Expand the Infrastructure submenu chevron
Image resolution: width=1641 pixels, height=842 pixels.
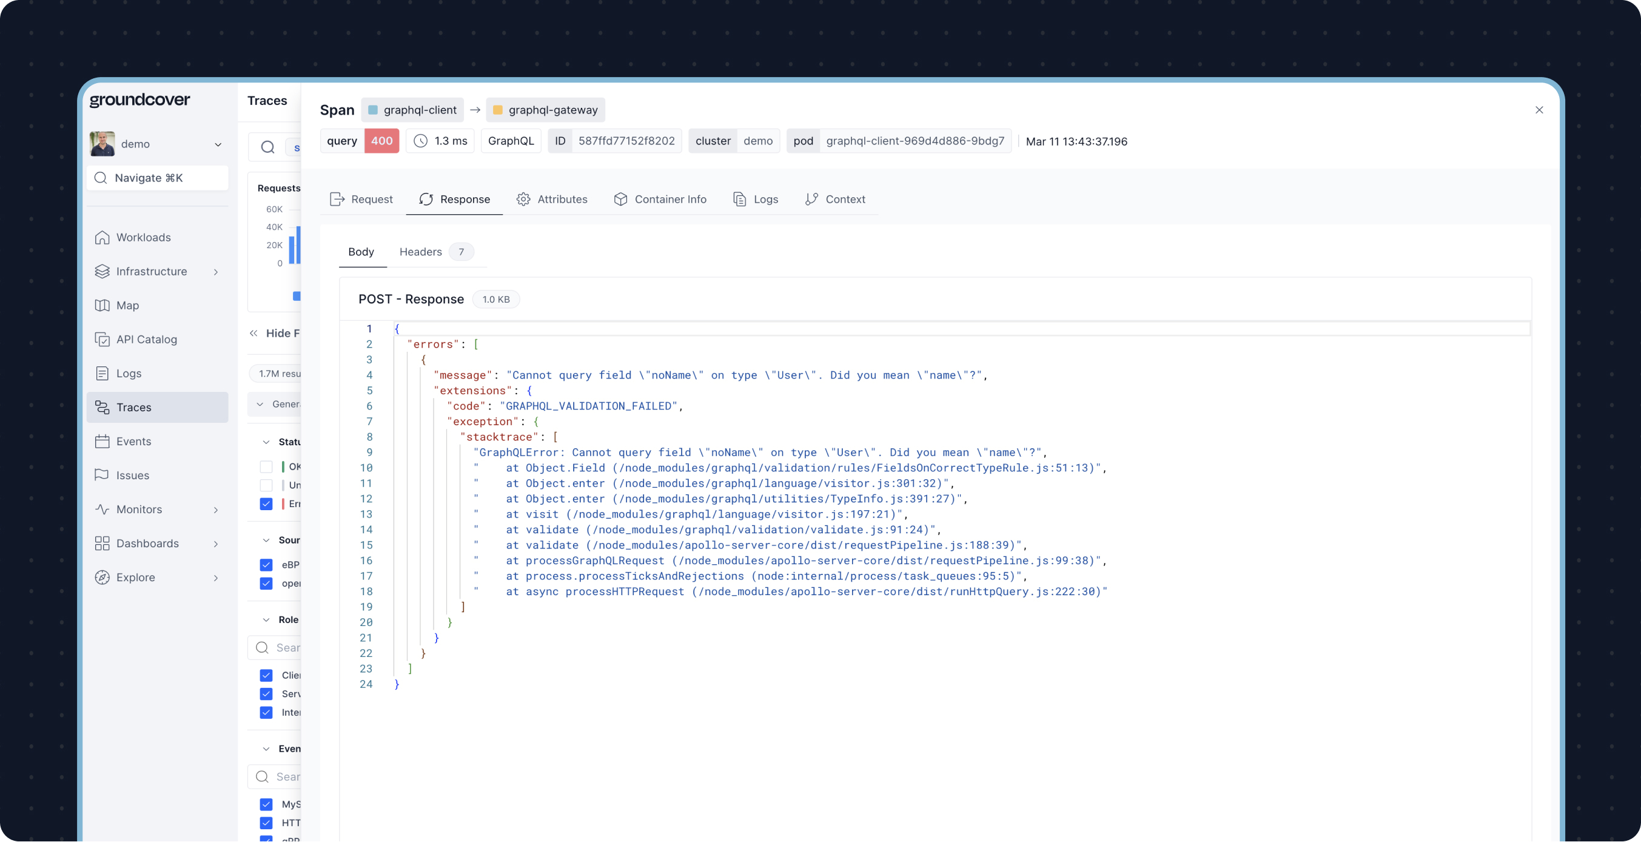(216, 272)
